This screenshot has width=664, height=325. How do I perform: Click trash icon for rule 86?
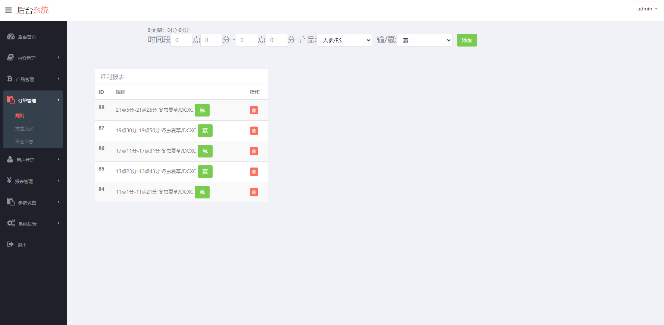click(x=254, y=151)
